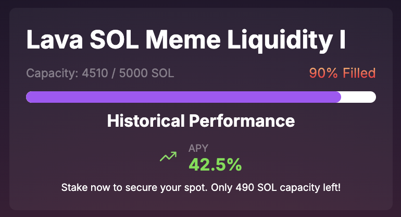Click the word Historical in the section heading
Viewport: 401px width, 217px height.
(146, 121)
